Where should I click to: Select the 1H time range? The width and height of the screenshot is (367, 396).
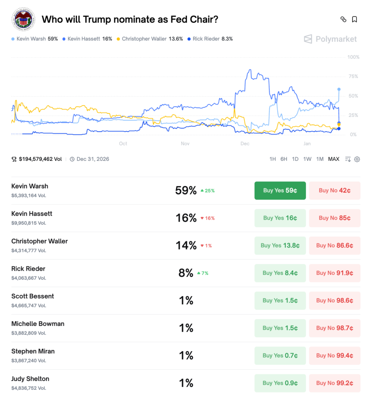point(273,159)
